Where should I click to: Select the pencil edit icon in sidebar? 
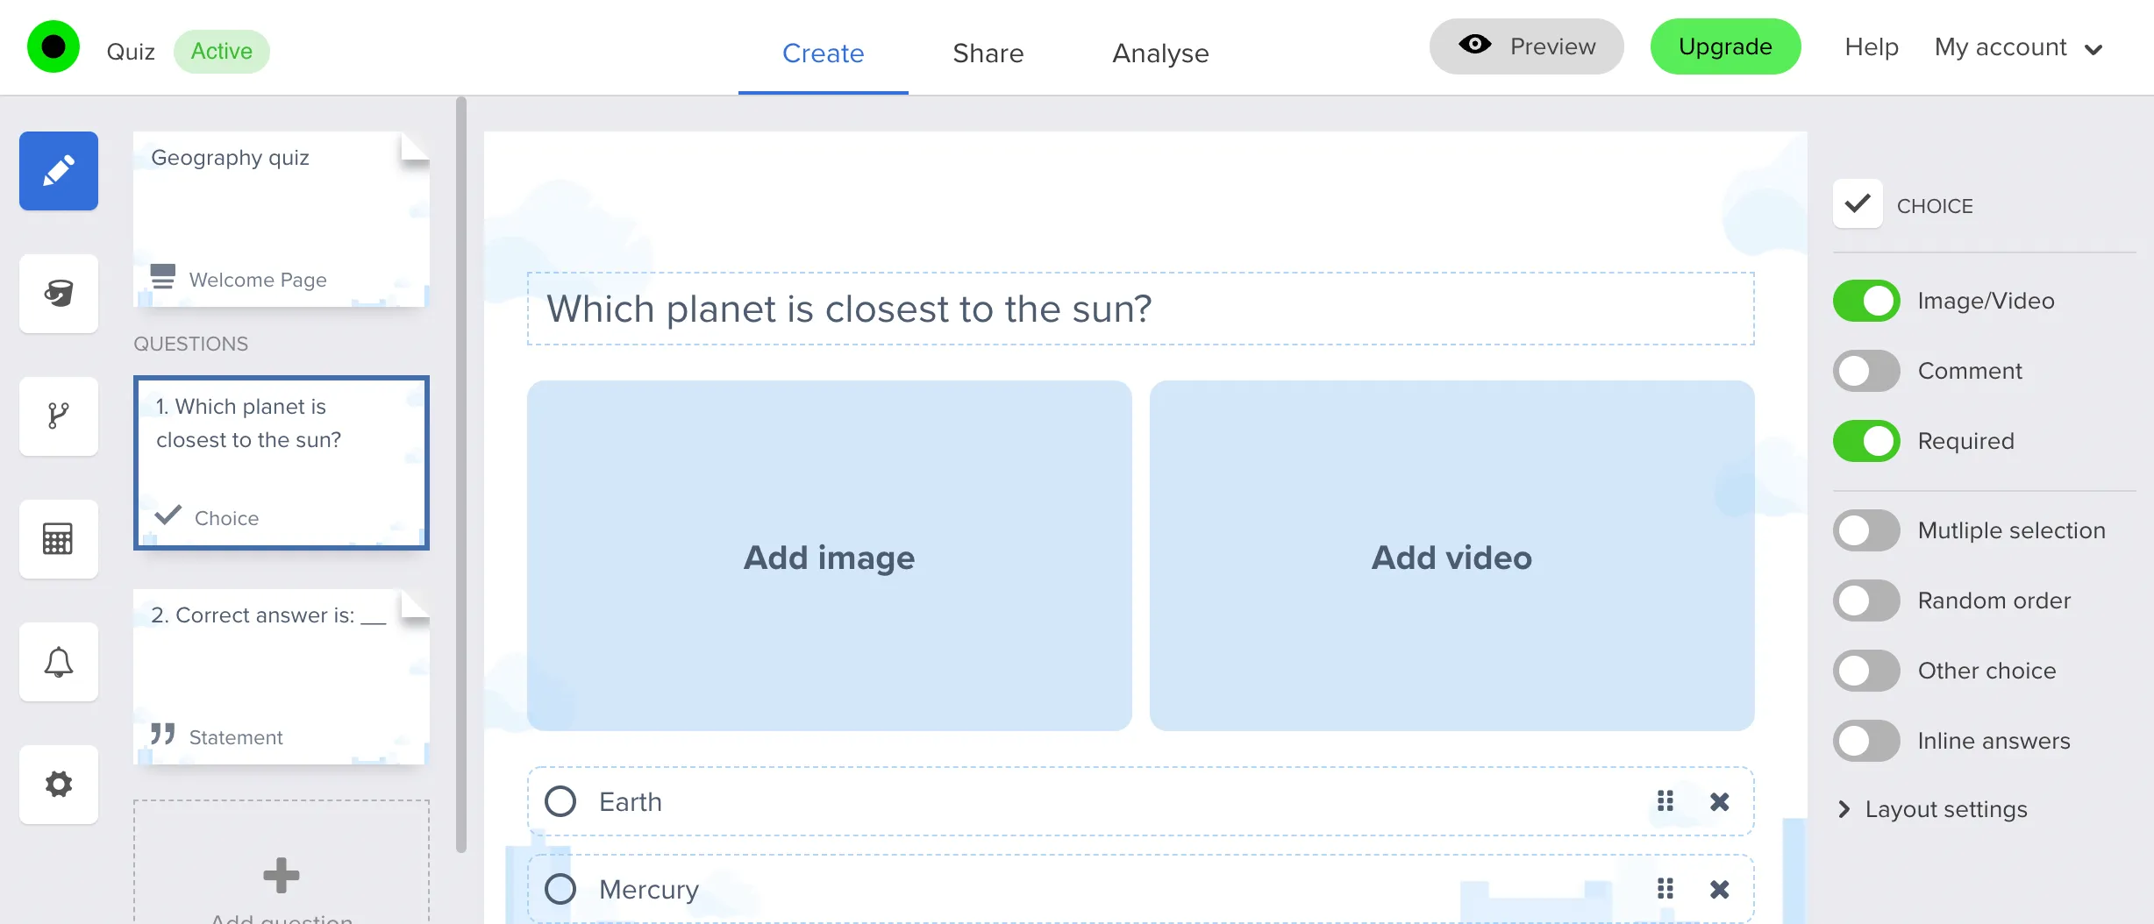point(59,171)
